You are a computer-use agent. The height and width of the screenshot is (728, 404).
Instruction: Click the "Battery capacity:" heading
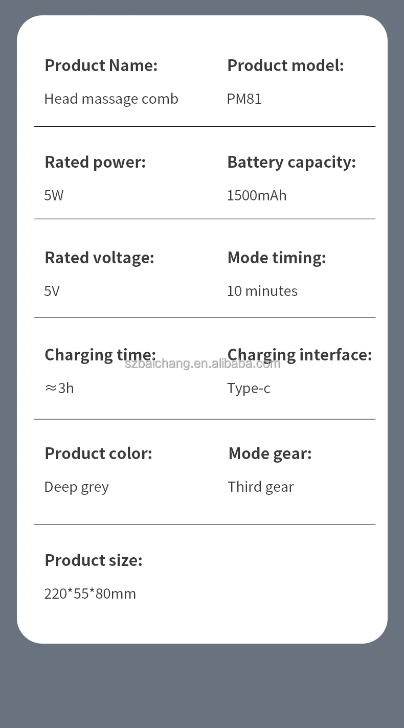[291, 162]
